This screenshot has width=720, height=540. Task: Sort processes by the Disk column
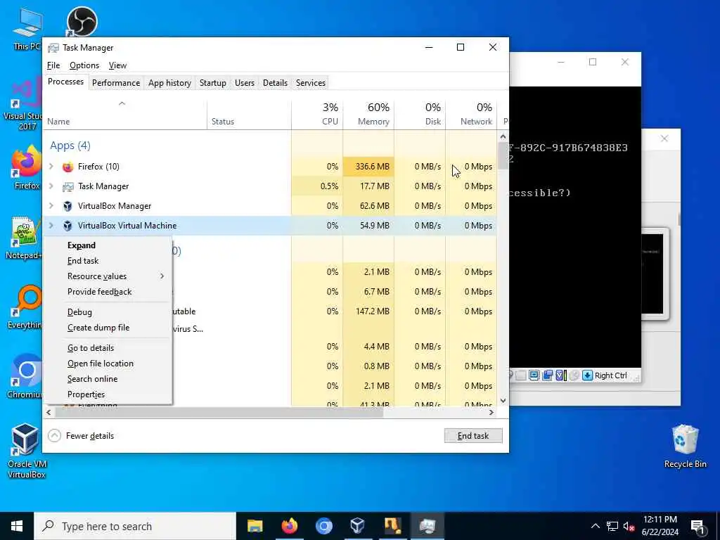(420, 115)
